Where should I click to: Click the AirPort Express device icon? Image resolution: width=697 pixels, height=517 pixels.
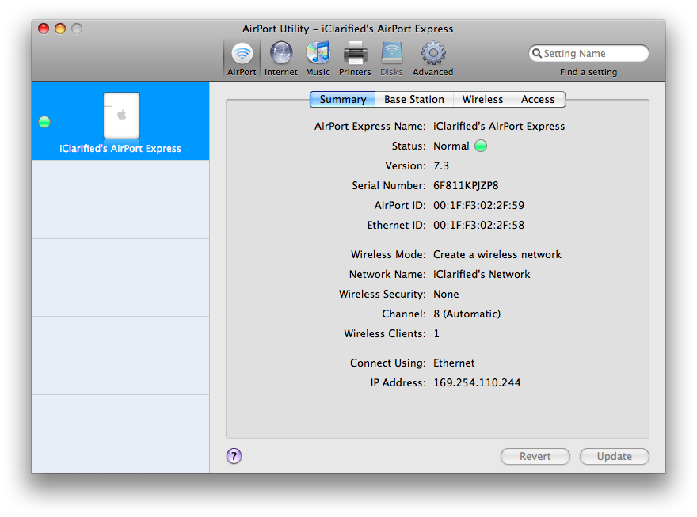point(121,116)
